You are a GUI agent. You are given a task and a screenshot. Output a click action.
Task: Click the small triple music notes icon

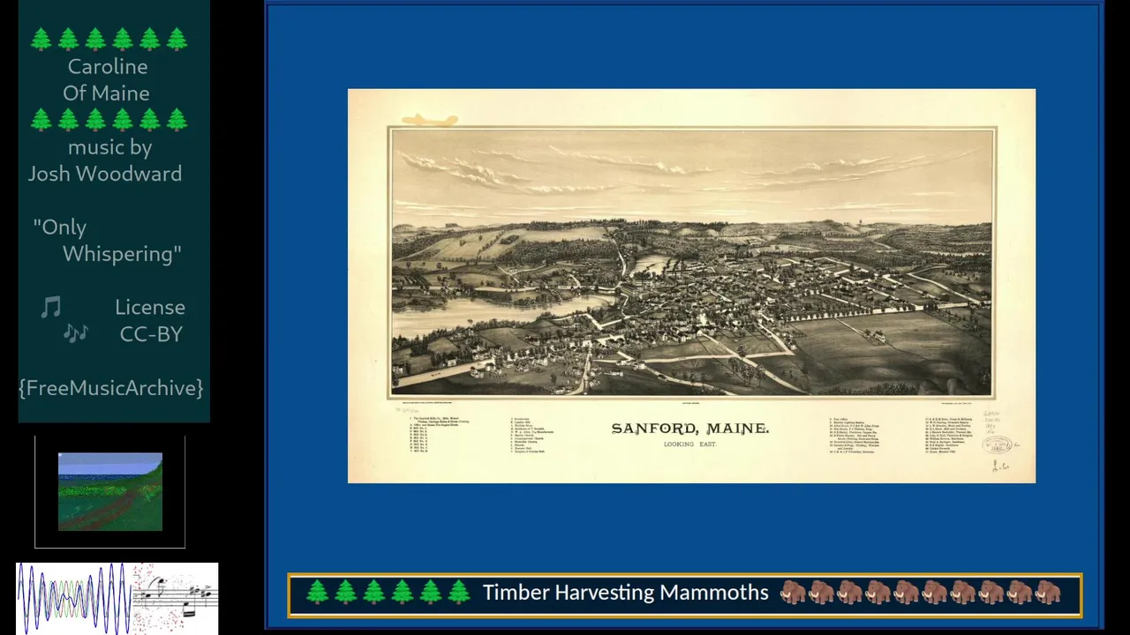coord(76,333)
